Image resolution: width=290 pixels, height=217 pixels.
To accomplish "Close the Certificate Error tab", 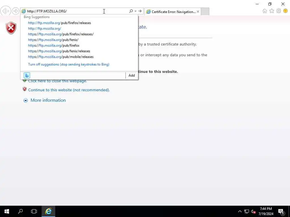I will pyautogui.click(x=198, y=12).
